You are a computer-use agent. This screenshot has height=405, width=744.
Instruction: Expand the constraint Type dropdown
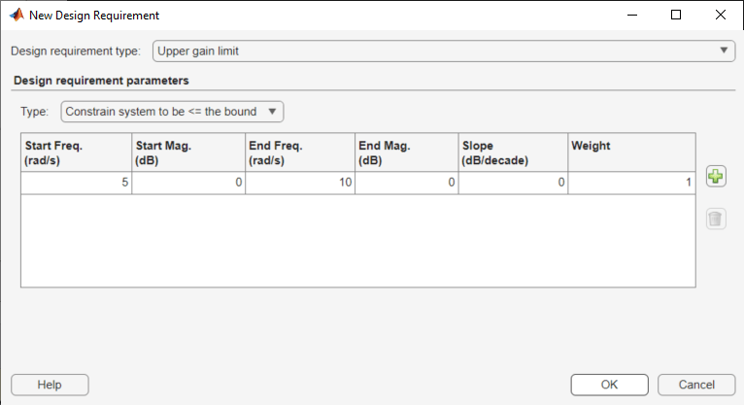click(172, 112)
